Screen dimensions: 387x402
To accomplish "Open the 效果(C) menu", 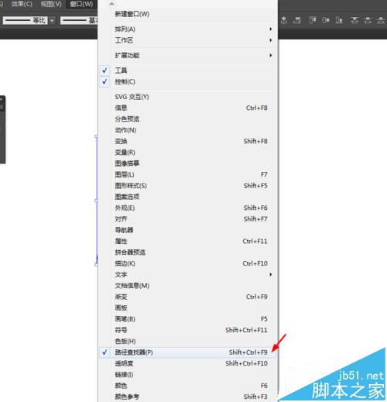I will click(x=22, y=4).
